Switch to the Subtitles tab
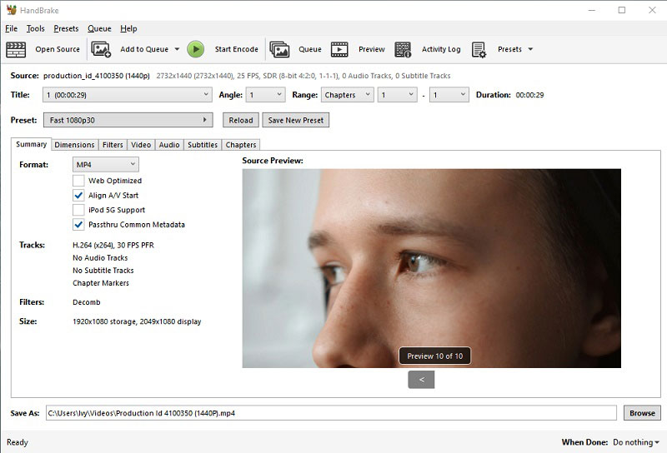 click(x=203, y=145)
